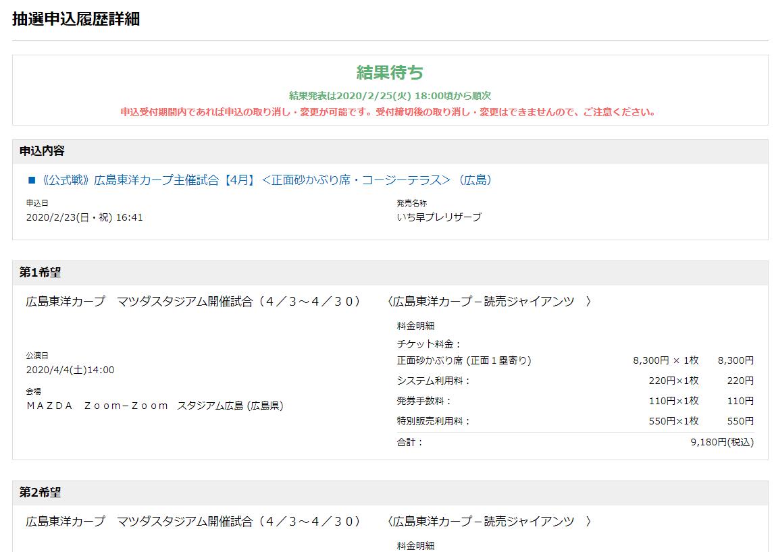Click the 発売名称 label

point(412,202)
